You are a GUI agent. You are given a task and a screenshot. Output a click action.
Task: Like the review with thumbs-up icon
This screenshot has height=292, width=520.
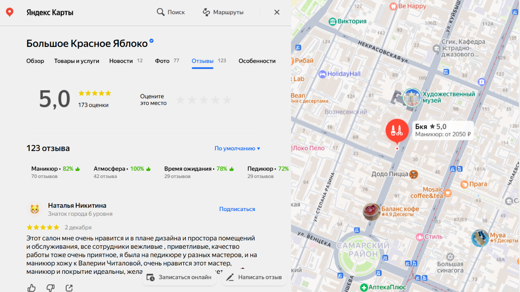click(31, 288)
